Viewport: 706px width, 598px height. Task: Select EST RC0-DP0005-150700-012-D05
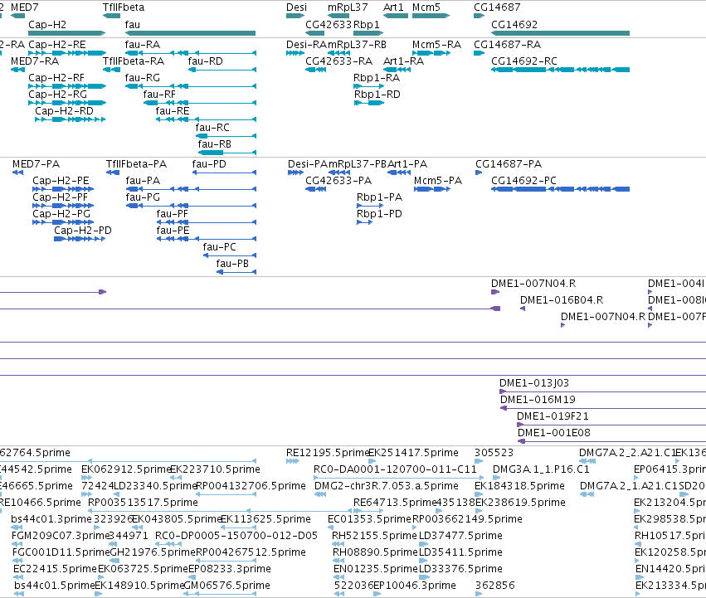point(236,536)
